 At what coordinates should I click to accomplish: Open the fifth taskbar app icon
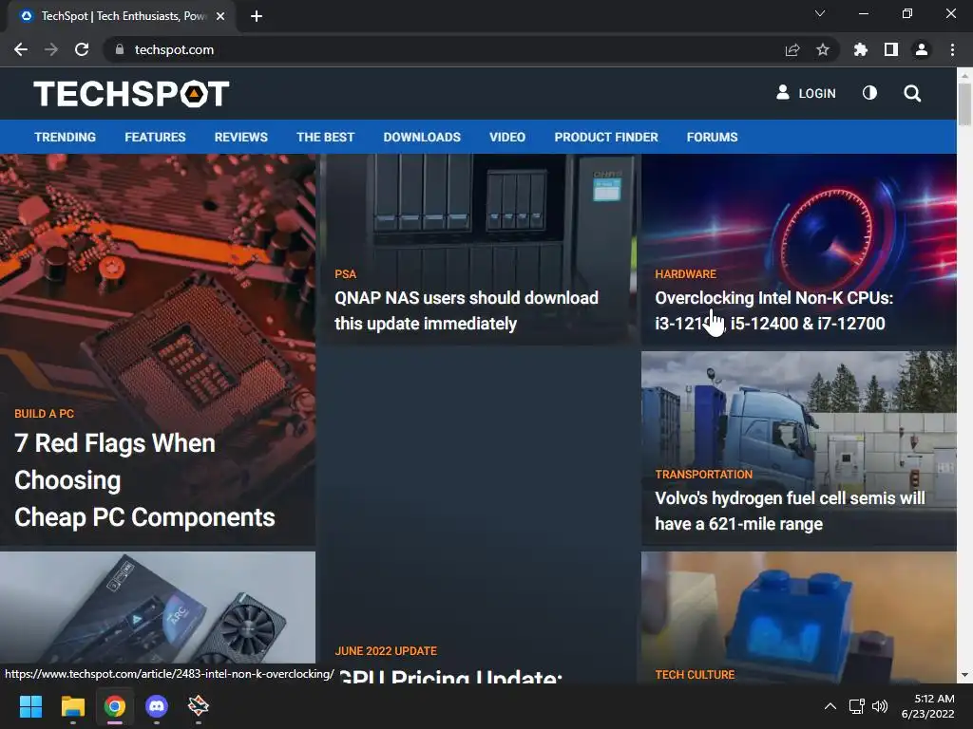[x=199, y=706]
